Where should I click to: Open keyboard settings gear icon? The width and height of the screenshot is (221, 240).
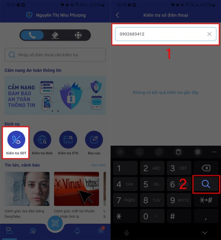(198, 152)
